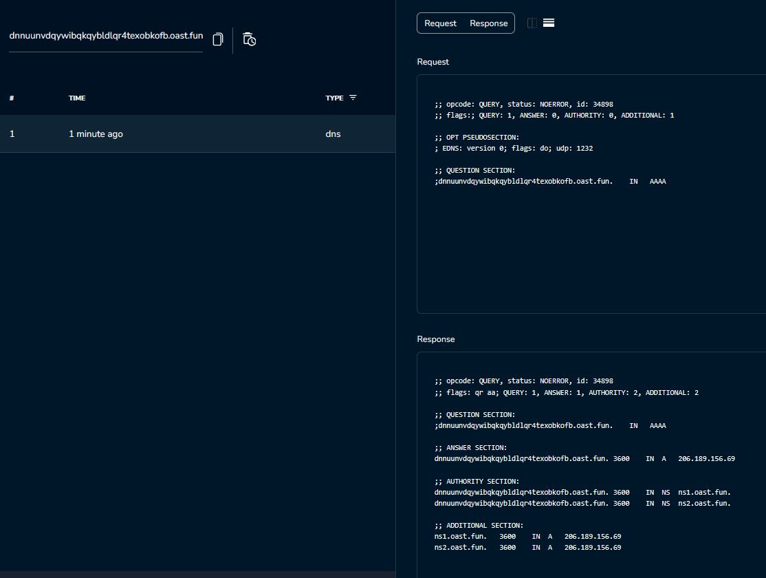This screenshot has height=578, width=766.
Task: Click the response 'QUESTION SECTION' heading
Action: pos(475,415)
